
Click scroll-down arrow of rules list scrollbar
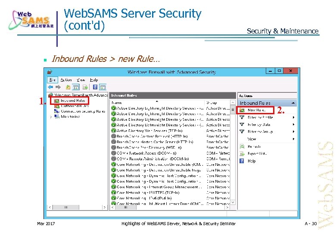(233, 202)
